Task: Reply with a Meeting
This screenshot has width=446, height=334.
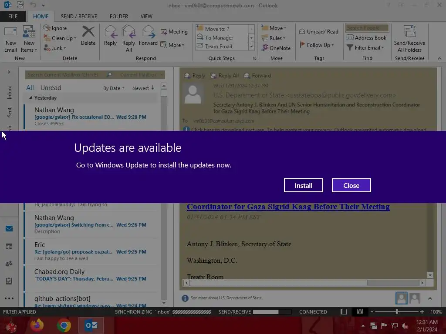Action: tap(174, 31)
